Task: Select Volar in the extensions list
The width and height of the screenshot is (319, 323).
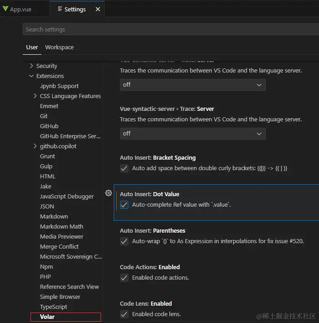Action: [47, 317]
